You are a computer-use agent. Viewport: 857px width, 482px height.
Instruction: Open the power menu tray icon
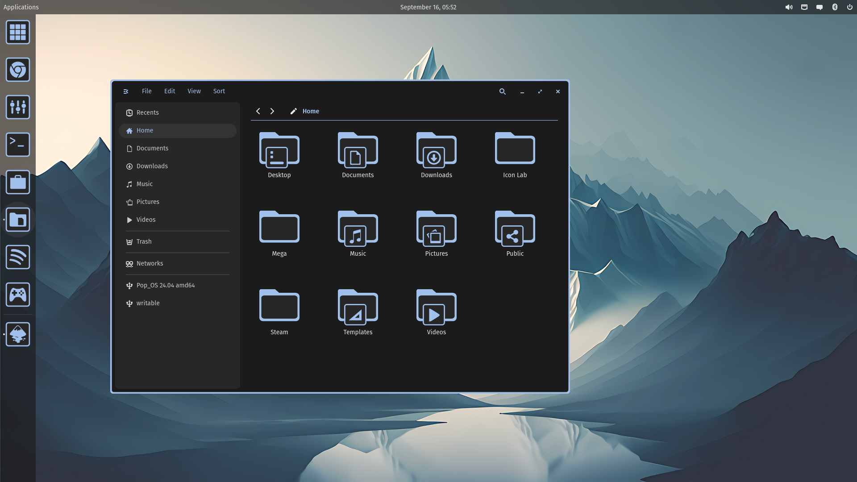tap(850, 7)
